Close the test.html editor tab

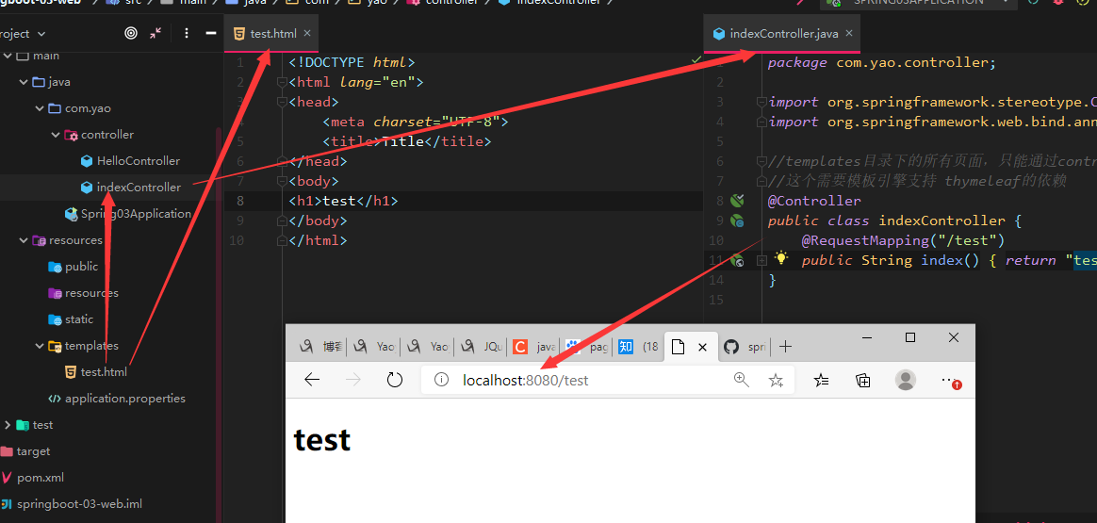tap(307, 33)
